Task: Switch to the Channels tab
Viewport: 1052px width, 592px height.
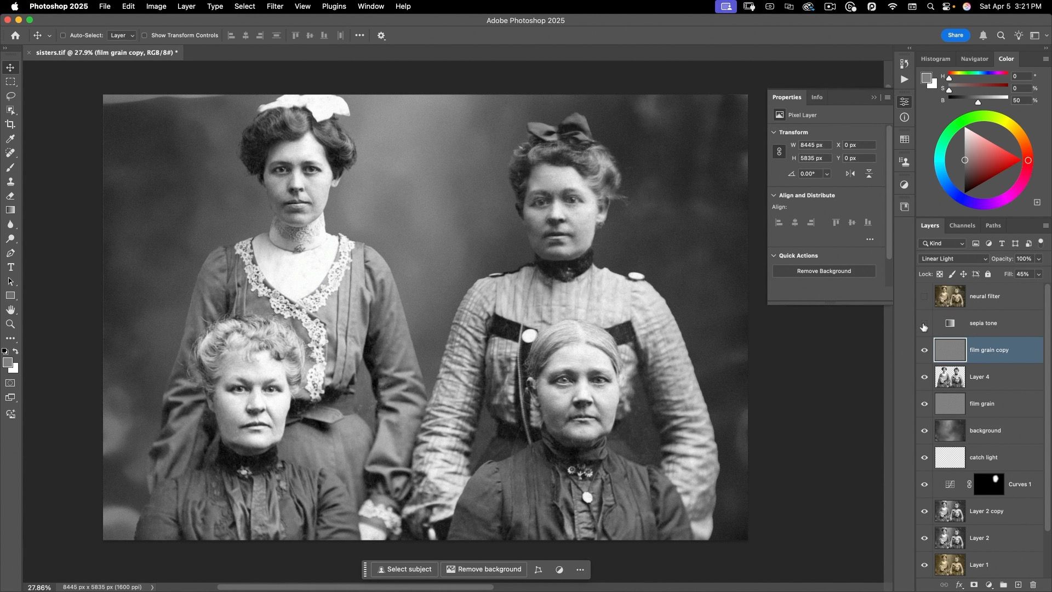Action: tap(962, 225)
